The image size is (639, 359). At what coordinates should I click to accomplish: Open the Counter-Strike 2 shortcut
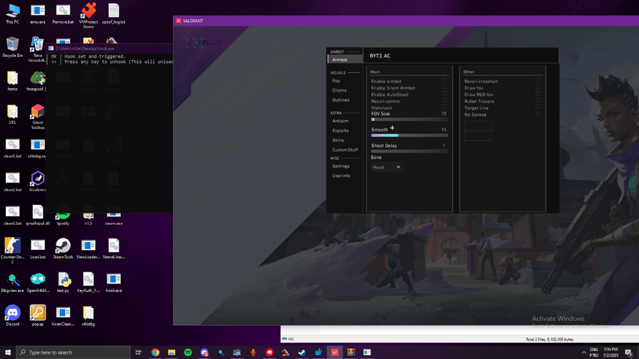point(12,246)
